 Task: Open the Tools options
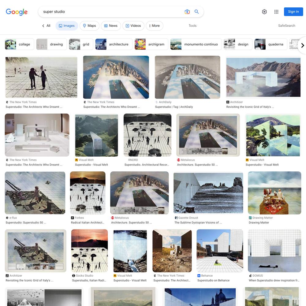tap(192, 26)
